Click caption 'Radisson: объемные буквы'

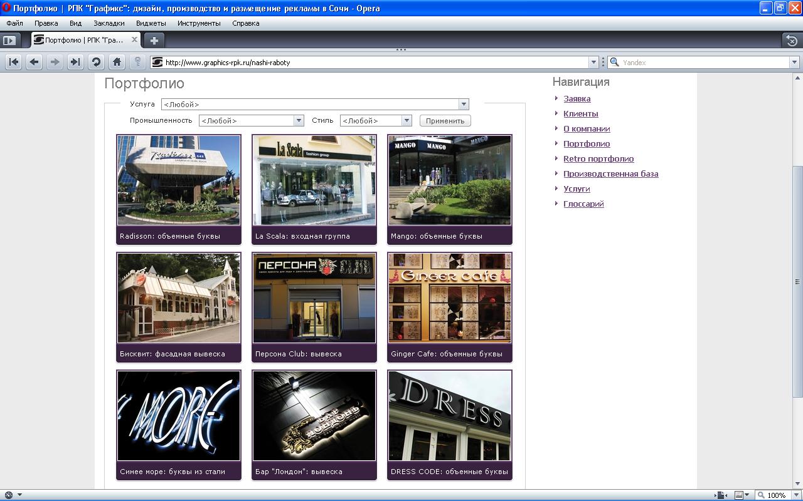pos(170,236)
